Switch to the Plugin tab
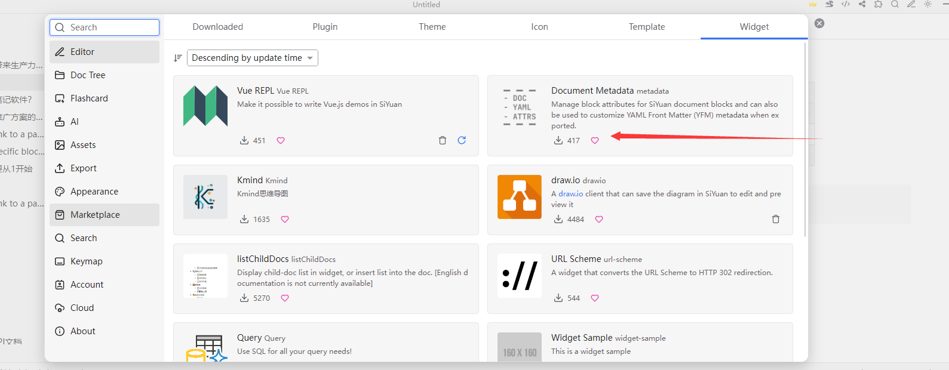Viewport: 949px width, 370px height. click(x=325, y=27)
